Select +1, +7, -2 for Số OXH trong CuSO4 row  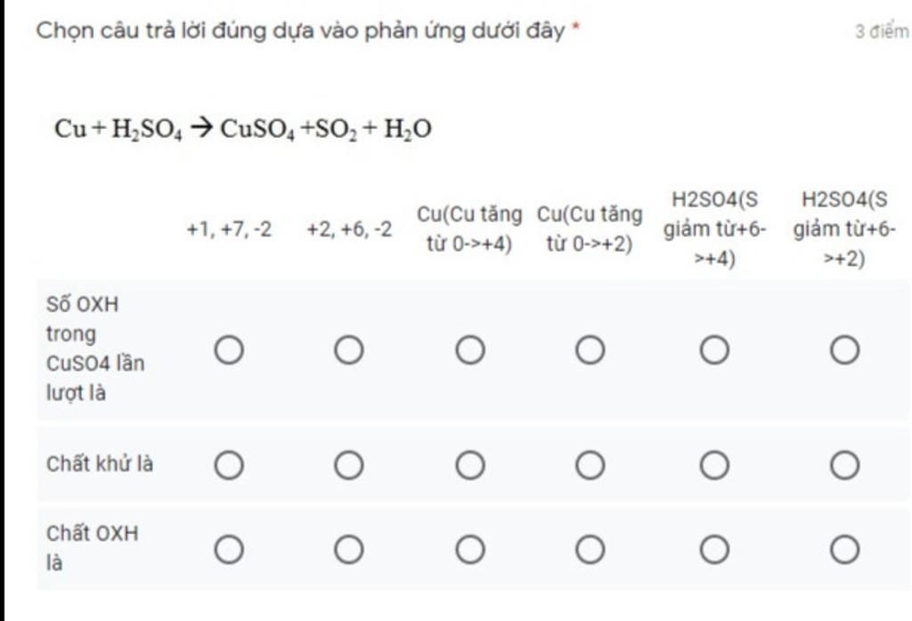point(229,351)
